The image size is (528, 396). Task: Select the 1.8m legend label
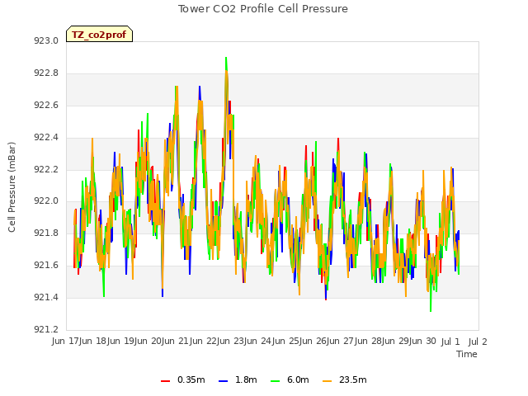point(246,379)
